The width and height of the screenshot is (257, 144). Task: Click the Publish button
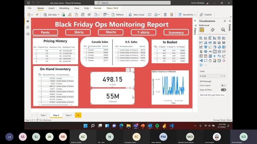206,15
